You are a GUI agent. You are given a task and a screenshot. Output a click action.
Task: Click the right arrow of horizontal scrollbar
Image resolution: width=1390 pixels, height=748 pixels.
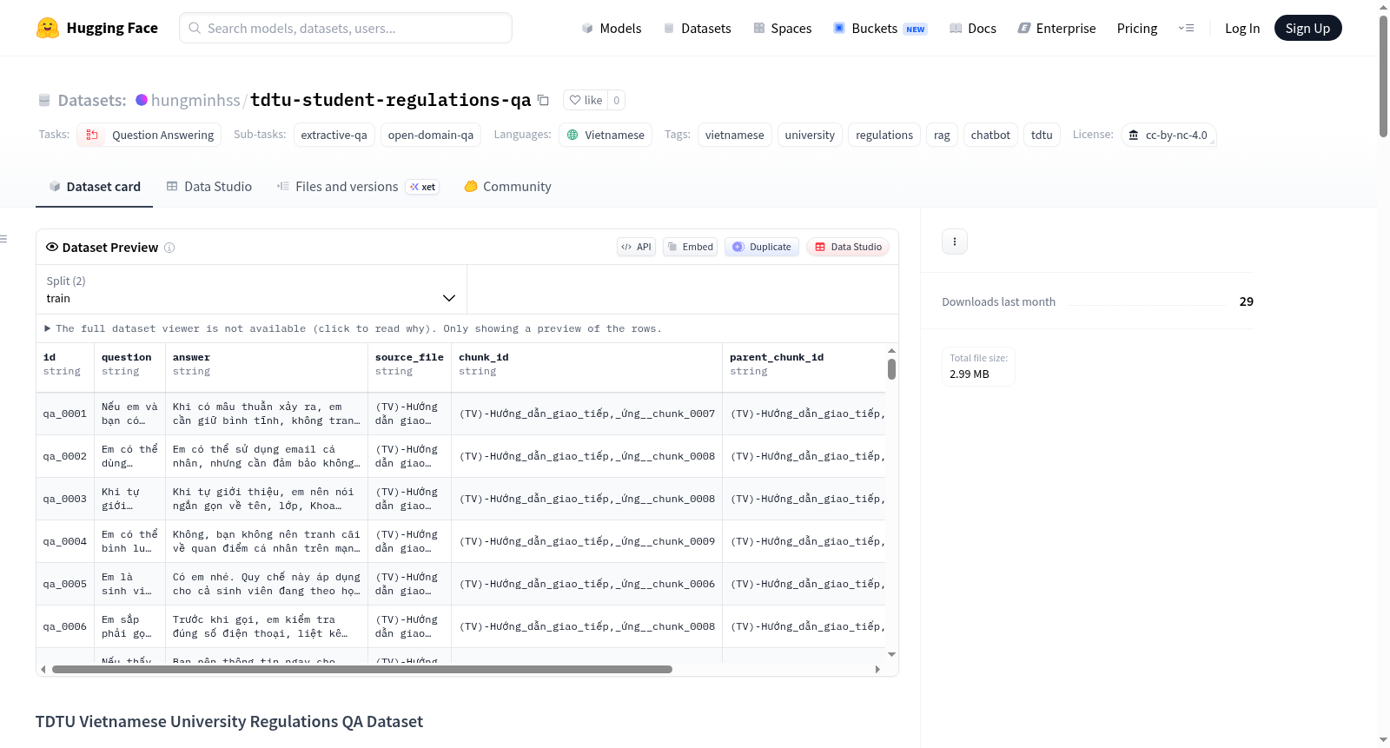[877, 669]
